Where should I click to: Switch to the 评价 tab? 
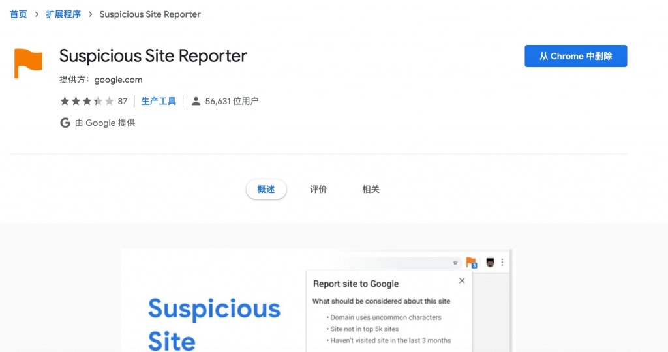[318, 190]
